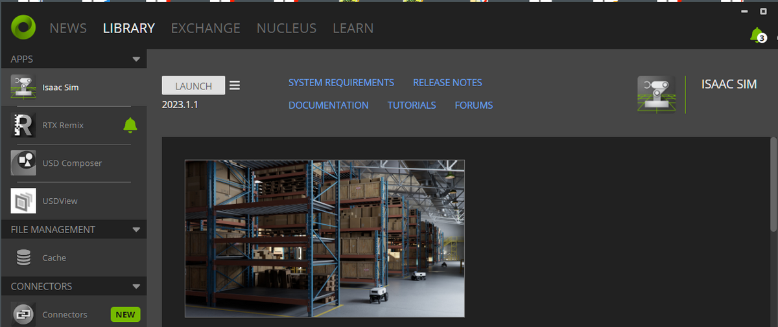Click the Connectors icon in sidebar
The height and width of the screenshot is (327, 778).
pos(24,315)
